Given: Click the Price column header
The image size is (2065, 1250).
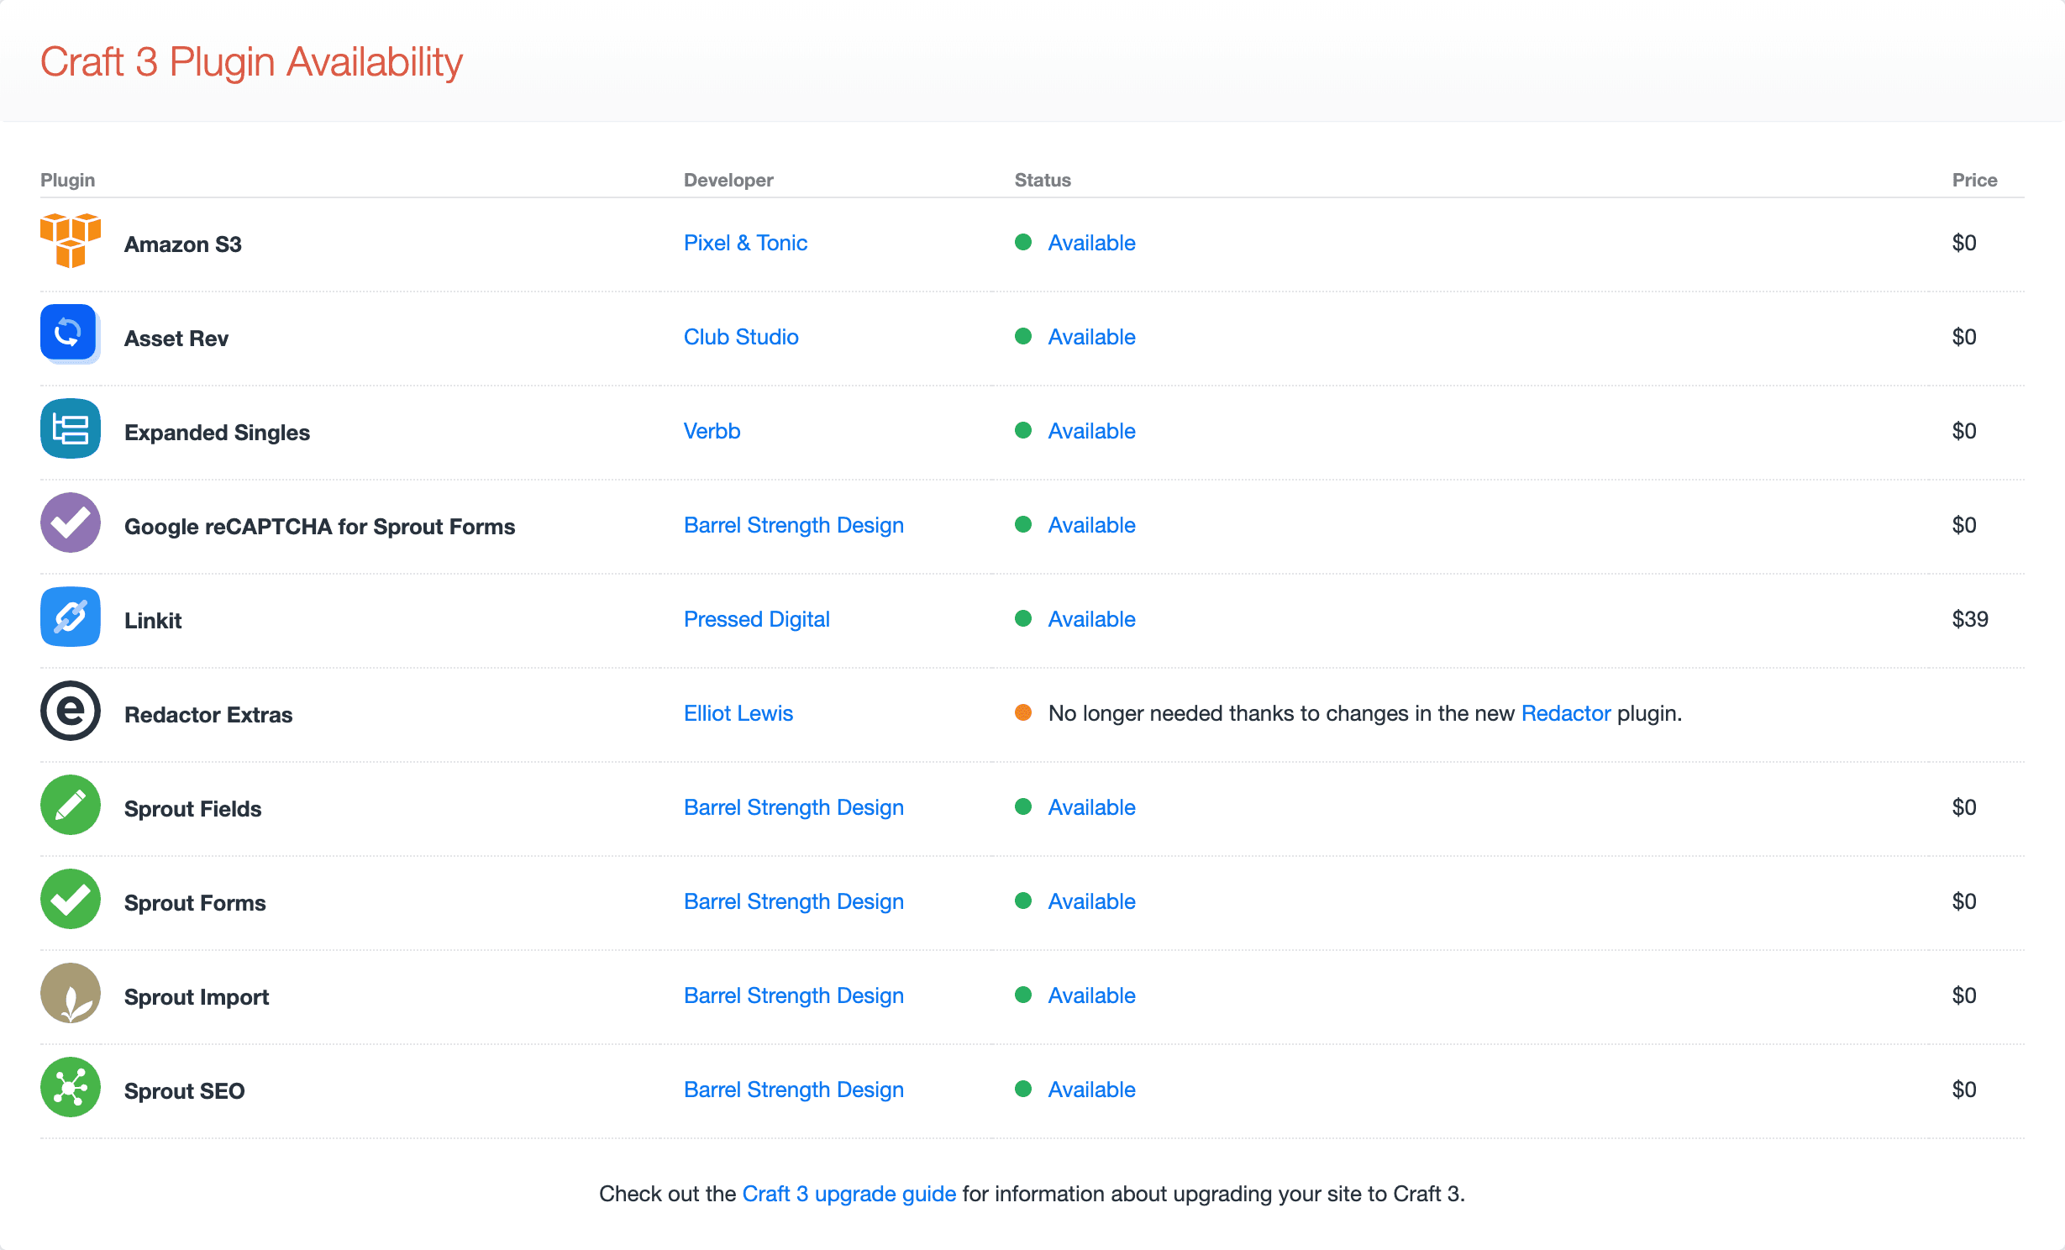Looking at the screenshot, I should [x=1974, y=180].
